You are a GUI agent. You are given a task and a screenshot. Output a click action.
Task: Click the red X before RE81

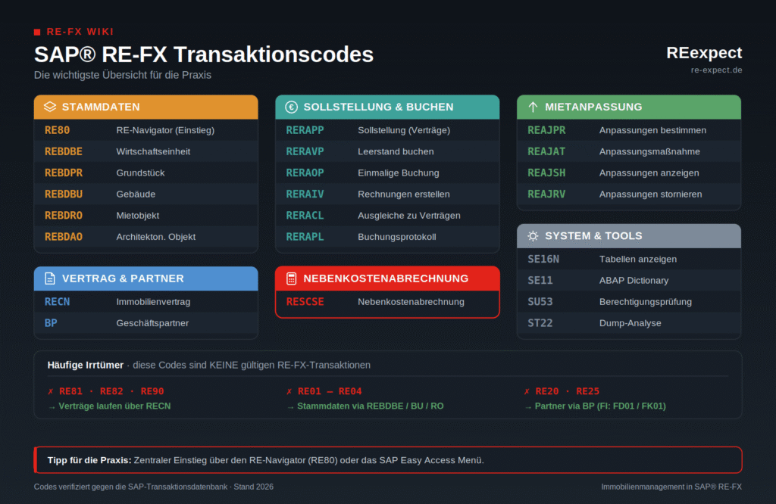tap(51, 391)
